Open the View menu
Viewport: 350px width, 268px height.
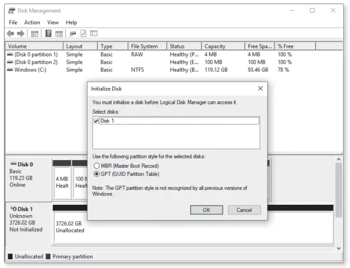pyautogui.click(x=53, y=22)
